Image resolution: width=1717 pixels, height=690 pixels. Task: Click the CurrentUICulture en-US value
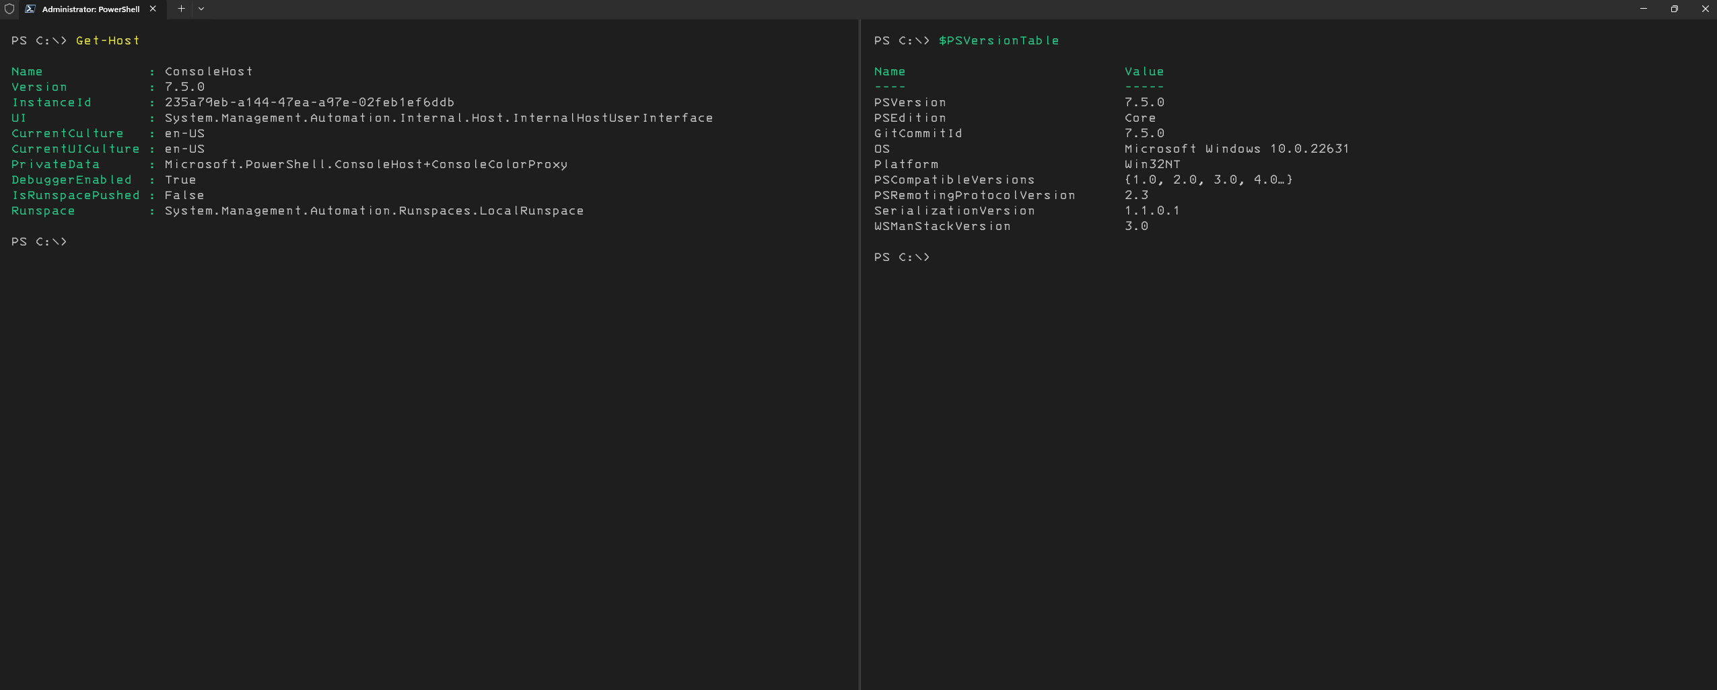(184, 149)
